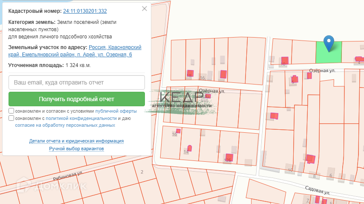Click 'Получить подробный отчет' green button
This screenshot has height=204, width=364.
(x=77, y=99)
